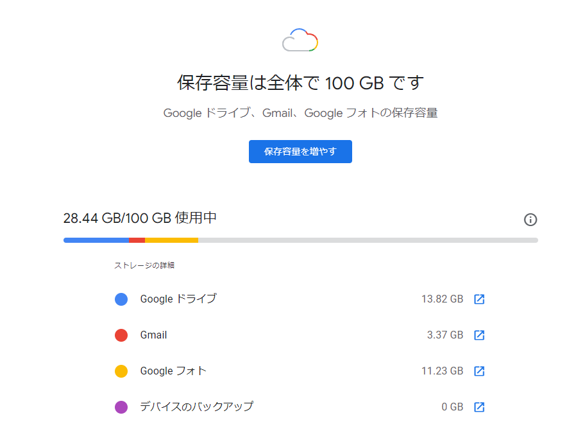Click the Google One cloud logo
This screenshot has height=440, width=585.
300,40
